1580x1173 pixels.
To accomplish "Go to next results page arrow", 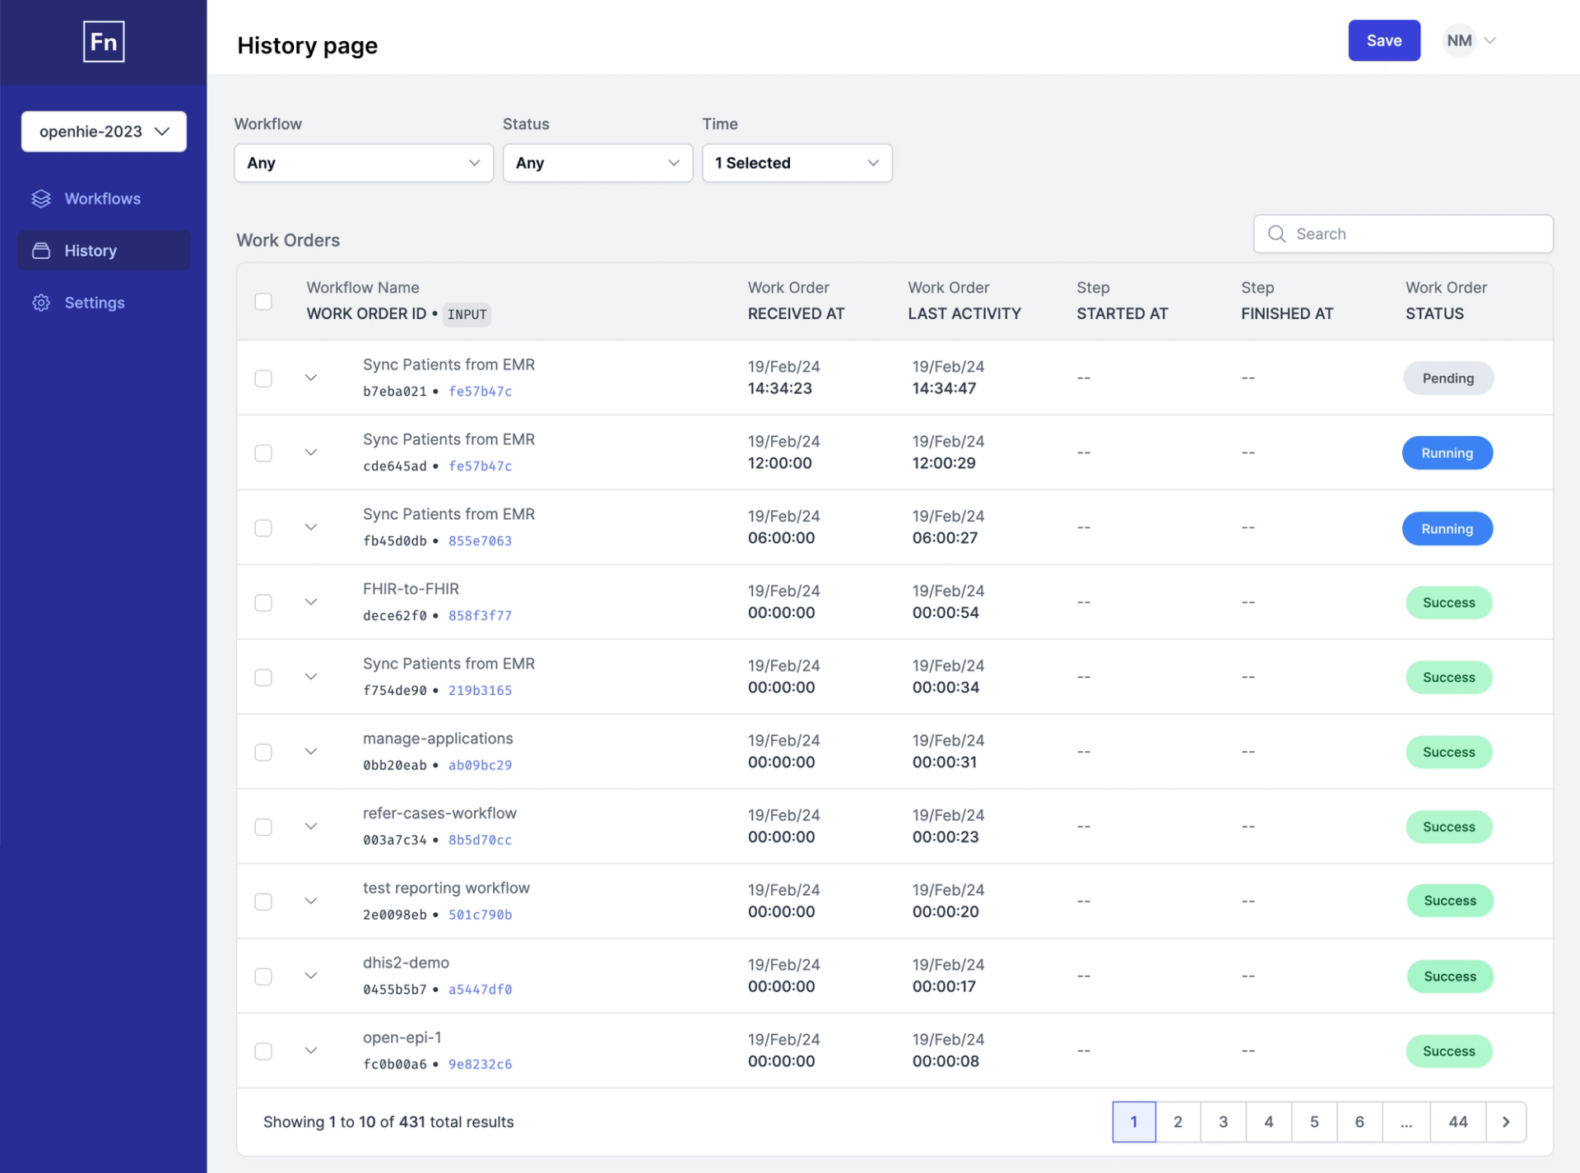I will (x=1506, y=1121).
